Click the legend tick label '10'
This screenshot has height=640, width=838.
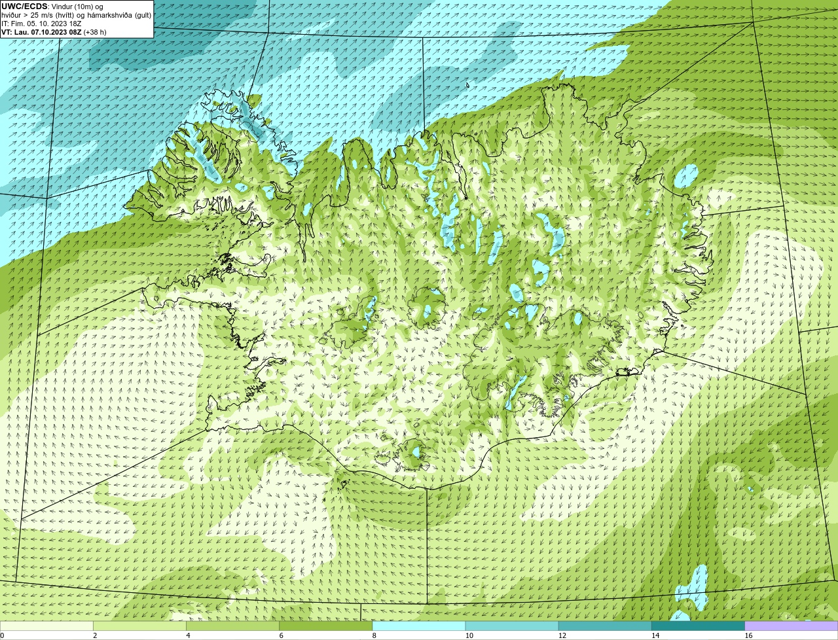coord(469,635)
